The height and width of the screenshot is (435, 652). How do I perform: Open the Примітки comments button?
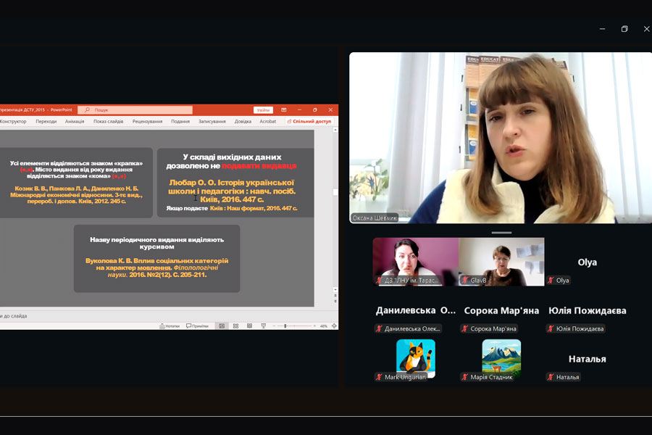[197, 326]
